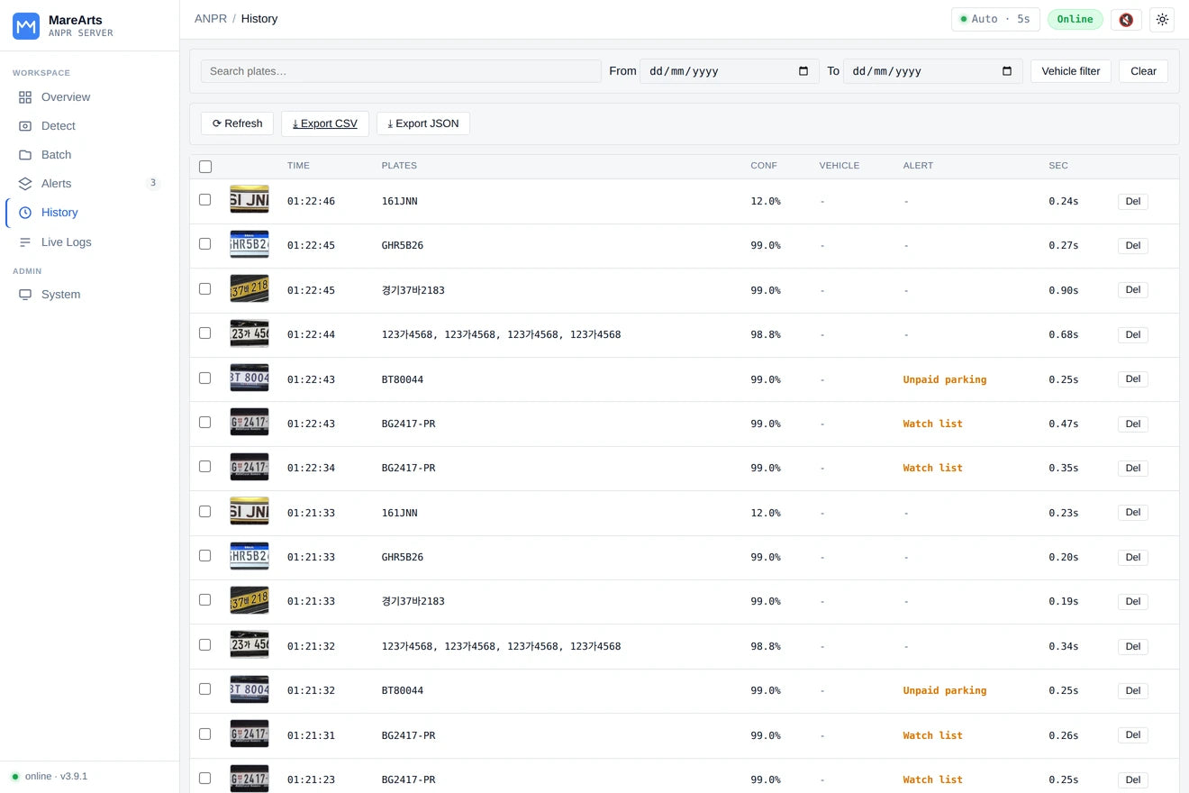
Task: Delete the 01:22:44 entry
Action: 1133,334
